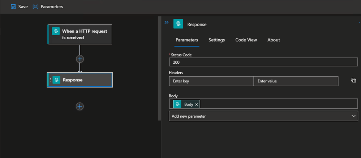Switch headers to text mode icon
Image resolution: width=361 pixels, height=158 pixels.
point(353,81)
